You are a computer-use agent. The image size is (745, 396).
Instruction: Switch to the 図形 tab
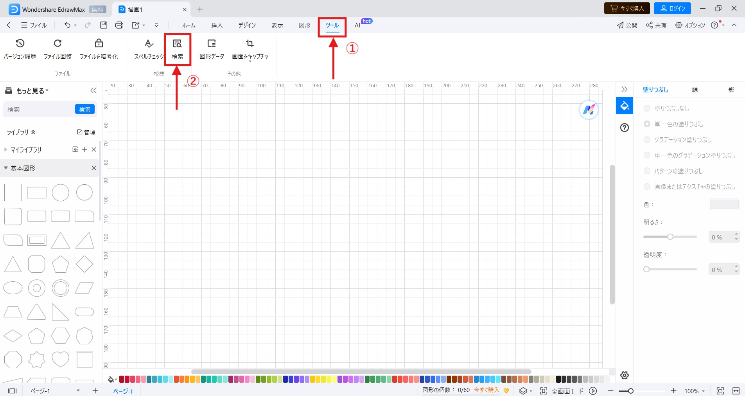point(305,25)
